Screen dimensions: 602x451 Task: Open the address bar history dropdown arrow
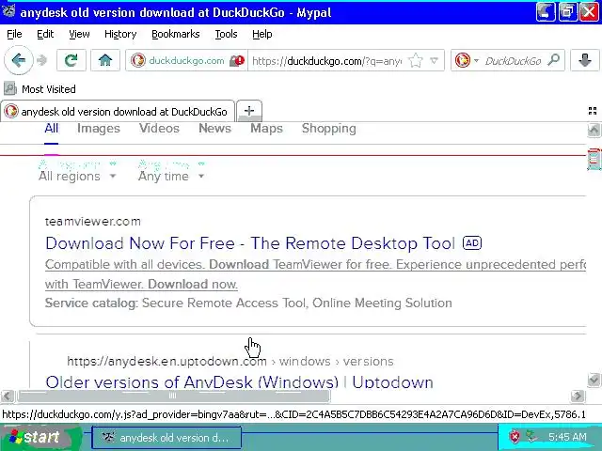pos(435,60)
